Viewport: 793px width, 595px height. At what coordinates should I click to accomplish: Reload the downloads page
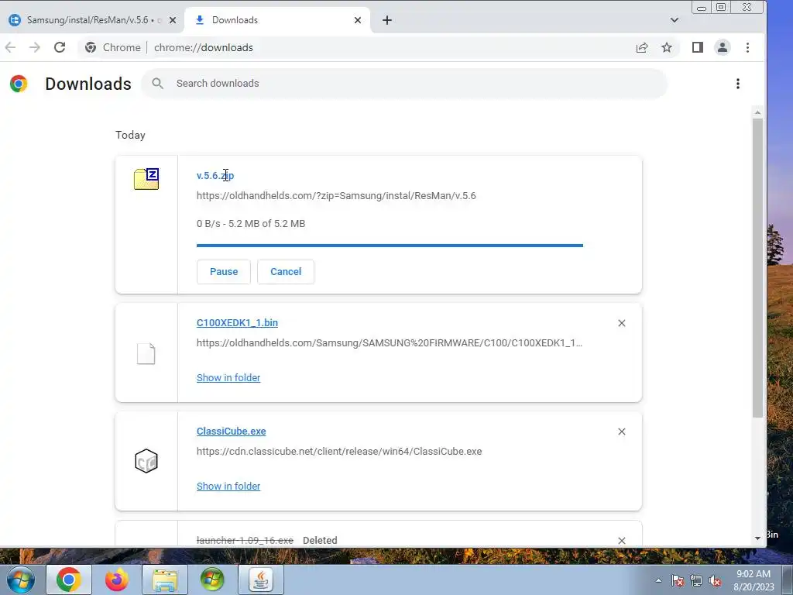(60, 47)
